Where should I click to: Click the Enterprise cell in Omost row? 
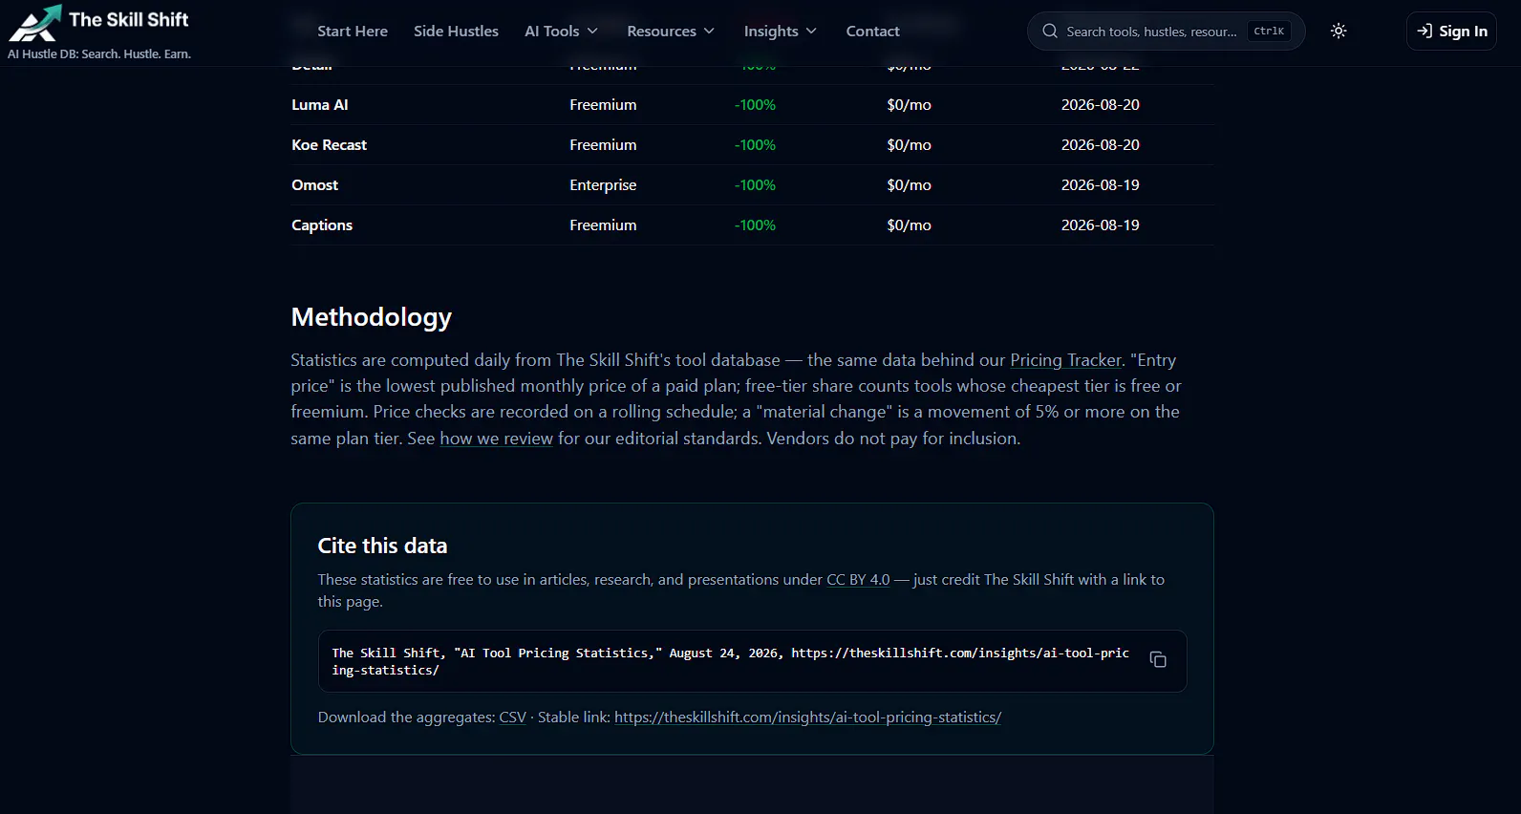[603, 185]
